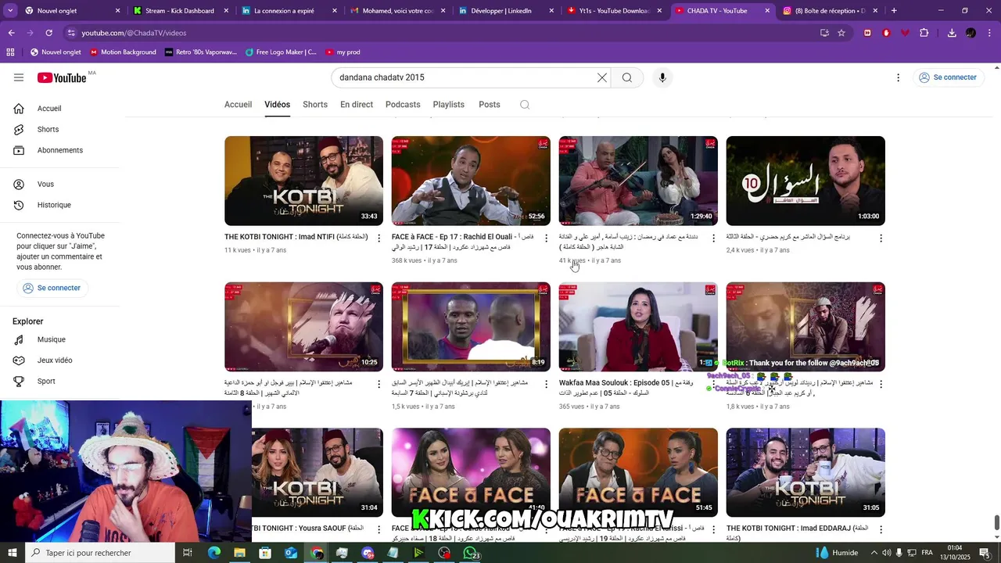1001x563 pixels.
Task: Open the Motion Background bookmark
Action: coord(123,52)
